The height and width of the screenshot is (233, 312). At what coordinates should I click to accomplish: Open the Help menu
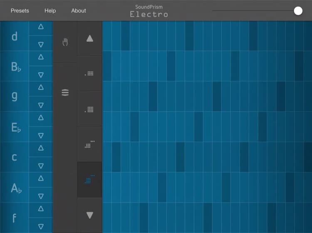[50, 11]
